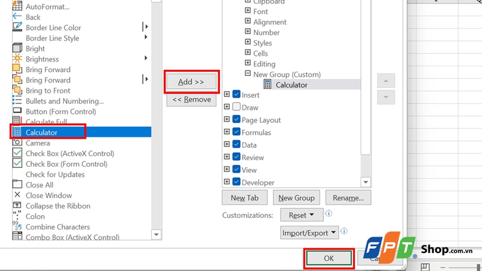
Task: Move selected item down with arrow button
Action: pyautogui.click(x=386, y=97)
